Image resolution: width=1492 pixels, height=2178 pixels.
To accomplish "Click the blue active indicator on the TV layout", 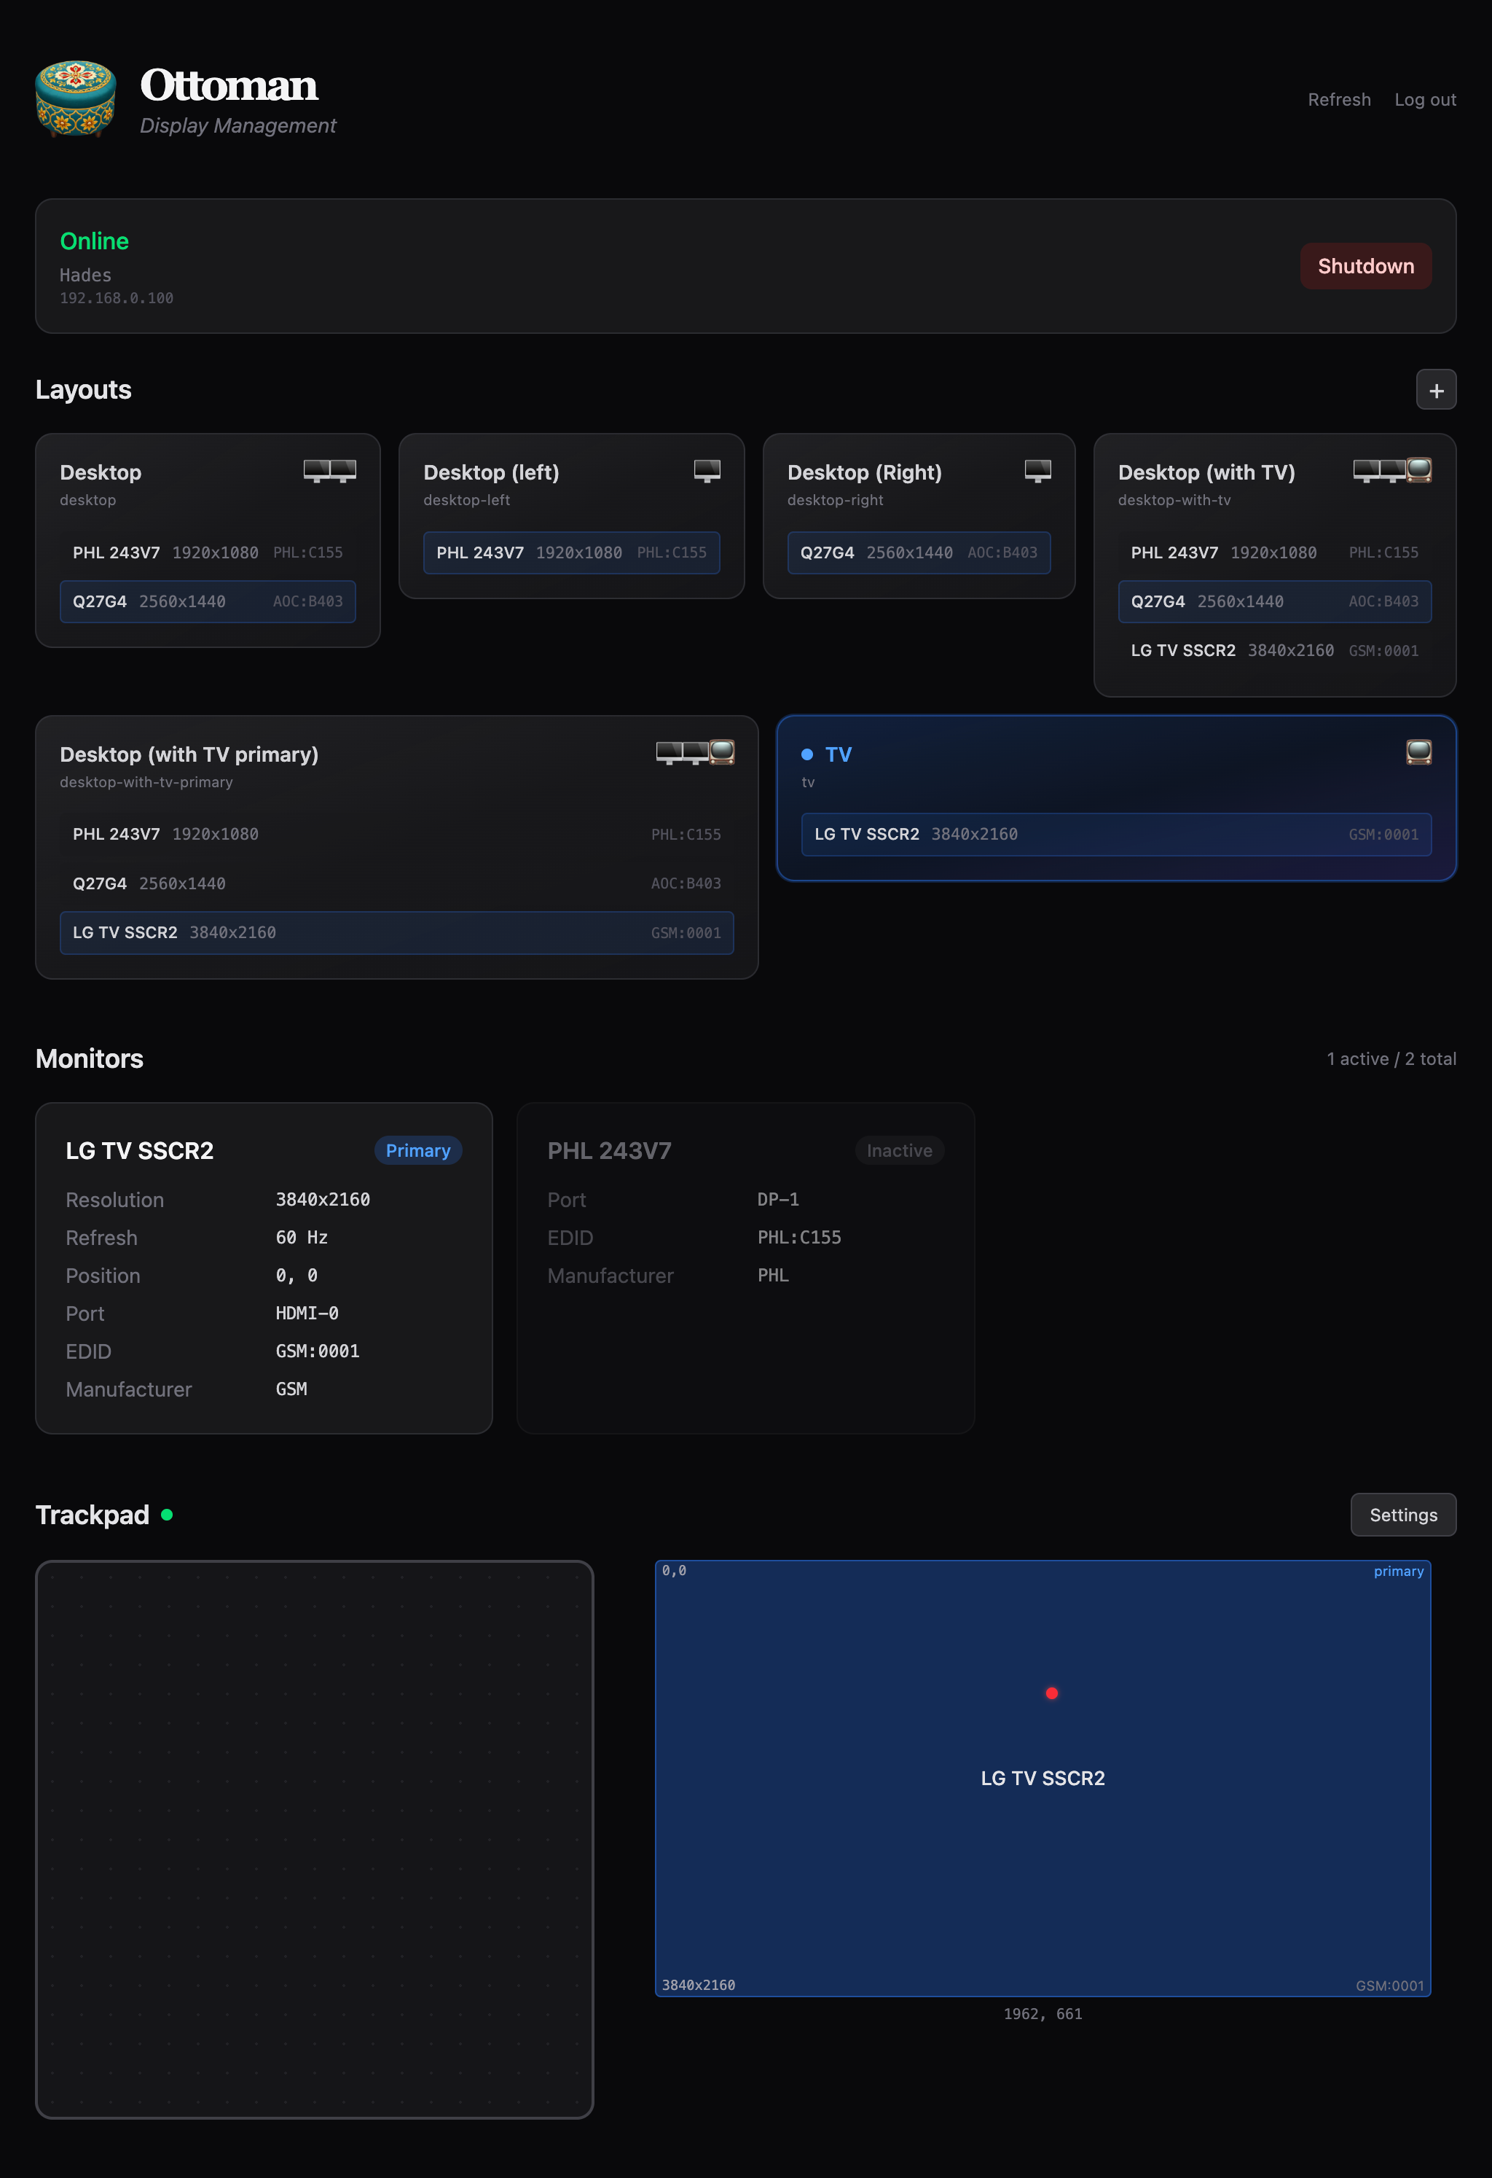I will point(808,754).
